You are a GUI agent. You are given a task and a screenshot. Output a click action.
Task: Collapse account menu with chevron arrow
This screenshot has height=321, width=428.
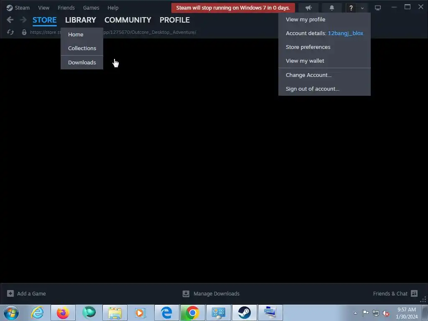[362, 8]
